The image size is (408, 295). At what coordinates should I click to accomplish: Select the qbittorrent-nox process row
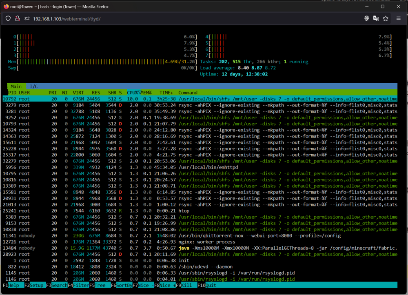click(x=200, y=236)
